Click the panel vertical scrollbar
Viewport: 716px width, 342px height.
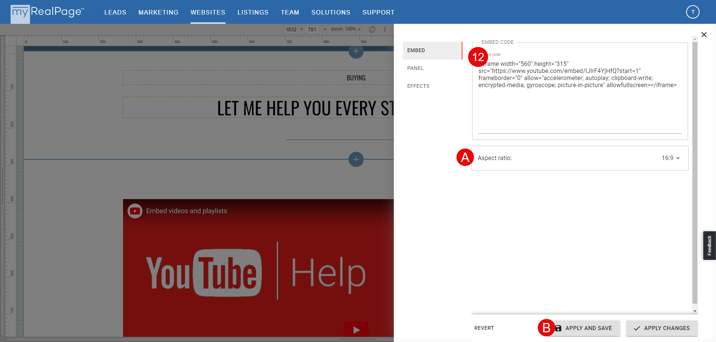point(694,173)
